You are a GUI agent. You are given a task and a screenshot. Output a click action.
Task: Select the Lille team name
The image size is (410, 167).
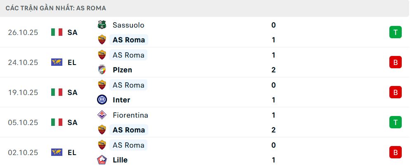(x=120, y=160)
